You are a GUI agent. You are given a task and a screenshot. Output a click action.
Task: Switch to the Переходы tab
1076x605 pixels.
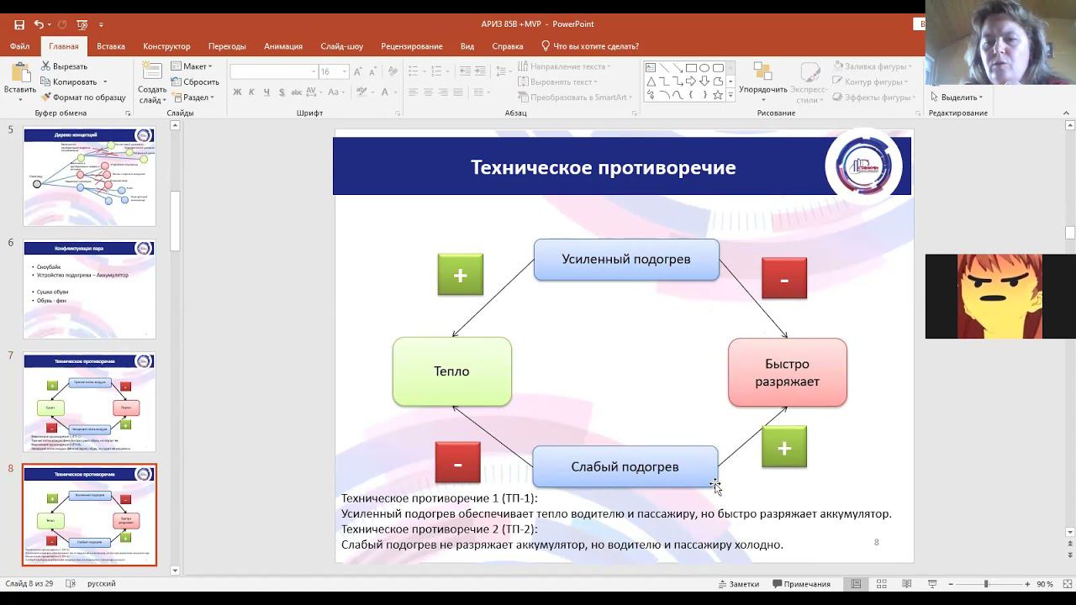(227, 46)
